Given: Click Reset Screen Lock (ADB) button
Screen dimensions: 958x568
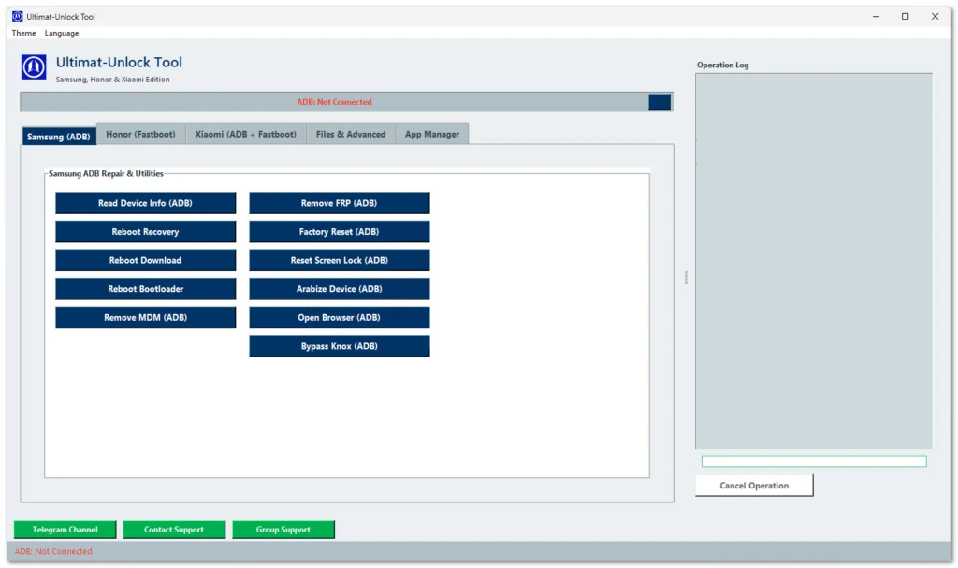Looking at the screenshot, I should tap(339, 260).
